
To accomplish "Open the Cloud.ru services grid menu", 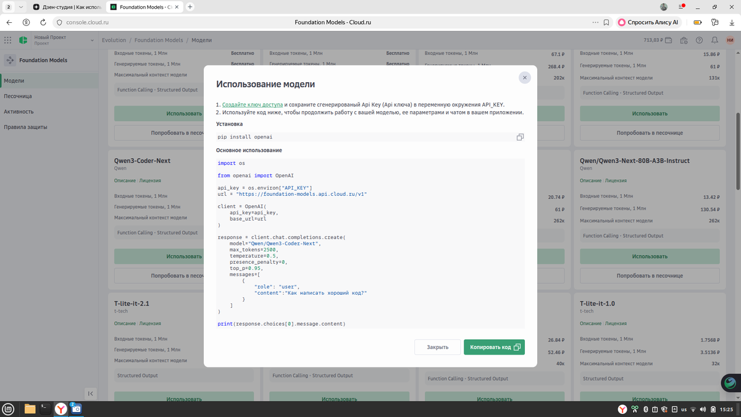I will [7, 40].
